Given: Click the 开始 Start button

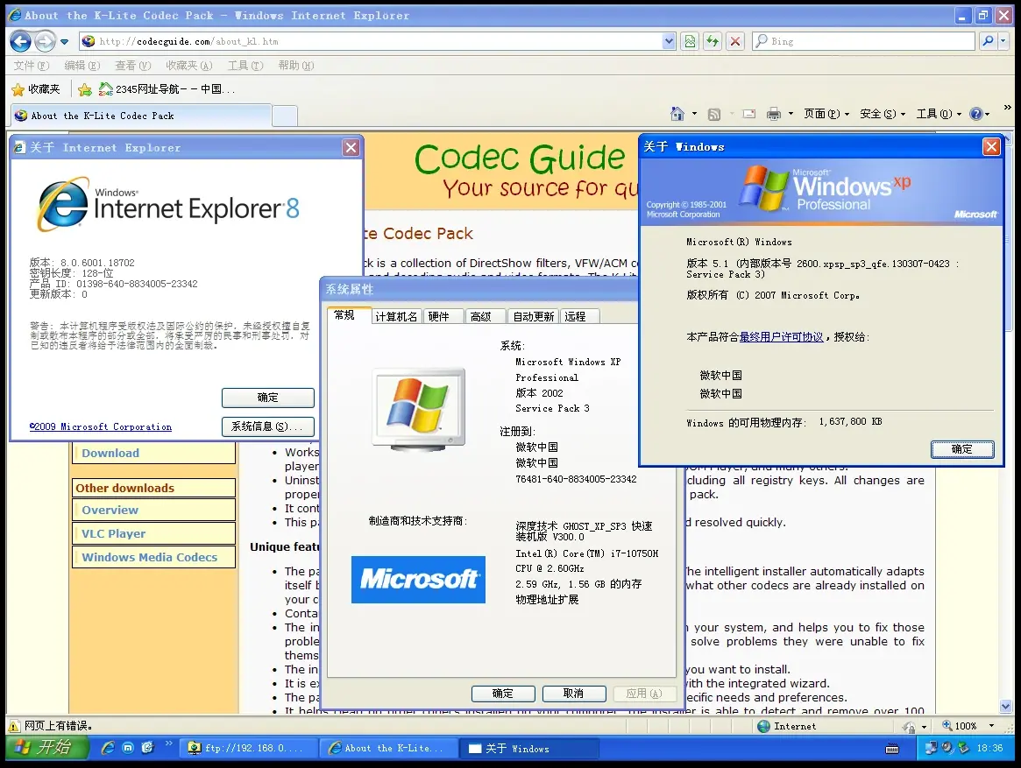Looking at the screenshot, I should (x=46, y=747).
